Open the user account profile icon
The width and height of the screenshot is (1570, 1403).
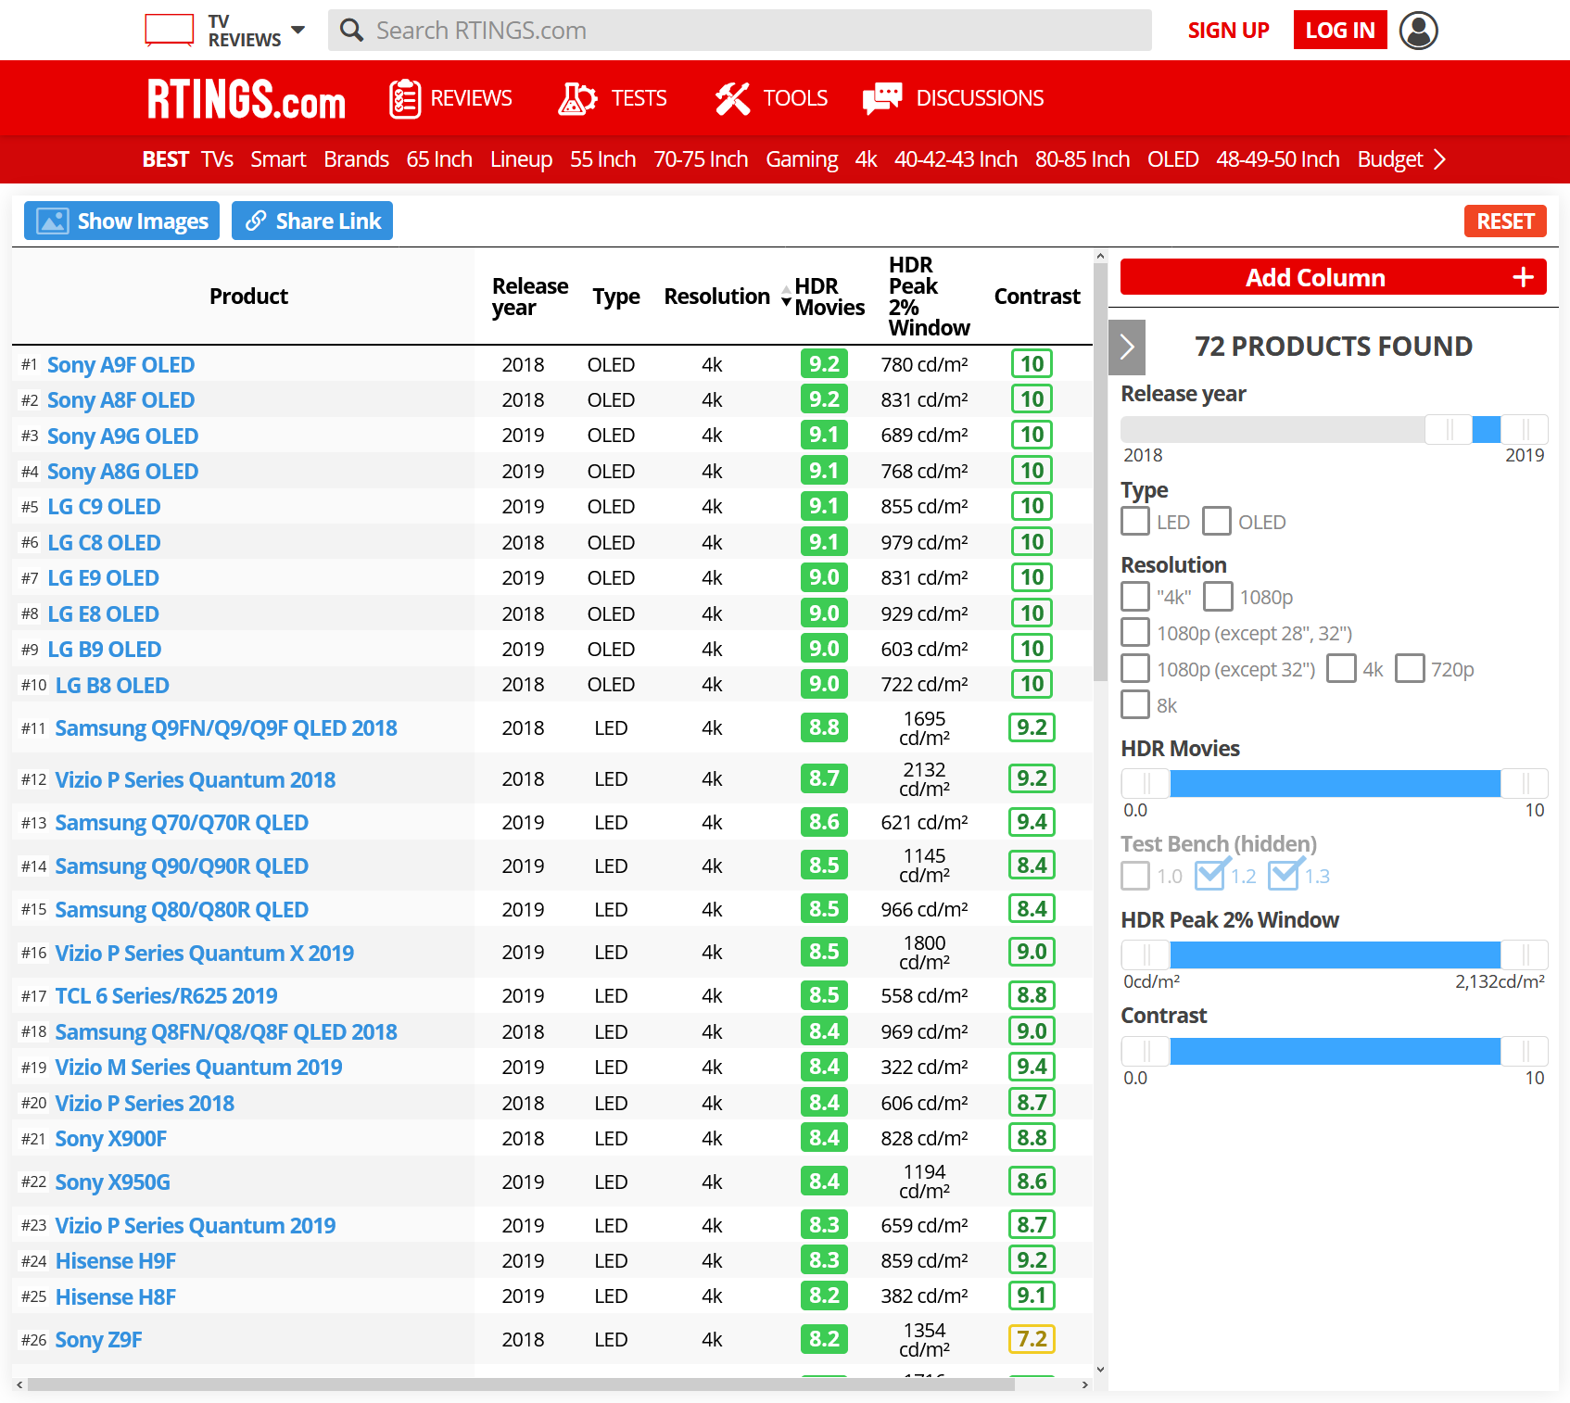1418,31
